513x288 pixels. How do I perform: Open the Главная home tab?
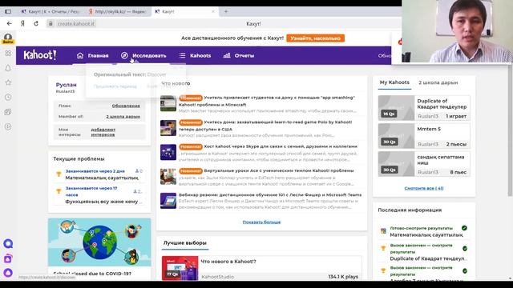[93, 55]
